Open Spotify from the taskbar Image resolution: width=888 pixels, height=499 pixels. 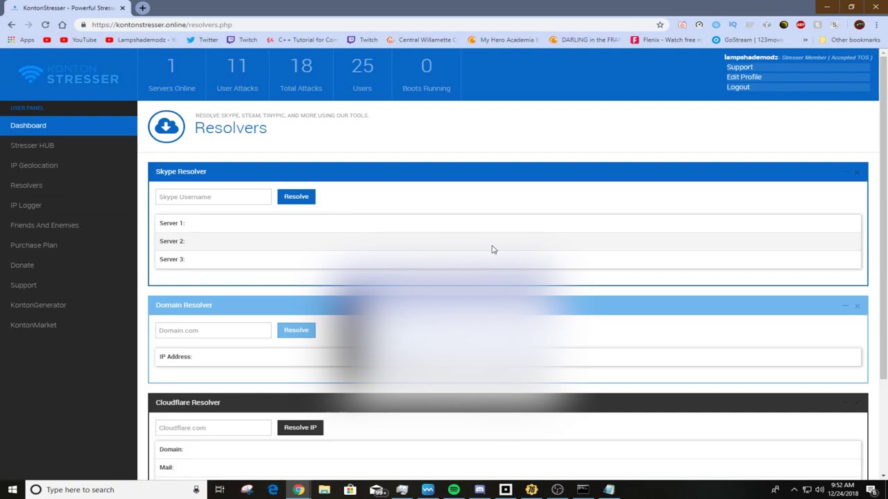coord(454,489)
